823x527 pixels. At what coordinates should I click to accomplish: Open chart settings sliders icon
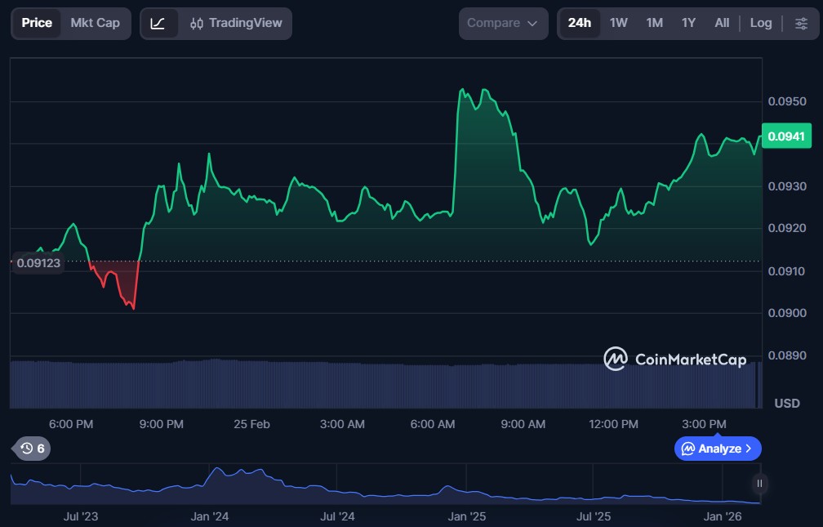click(x=801, y=23)
